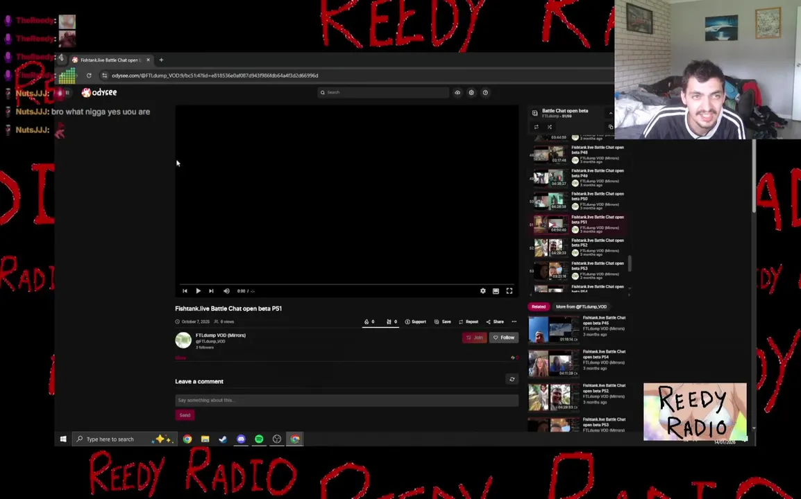Viewport: 801px width, 499px height.
Task: Open playlist item Battle Chat open beta P49
Action: point(578,177)
